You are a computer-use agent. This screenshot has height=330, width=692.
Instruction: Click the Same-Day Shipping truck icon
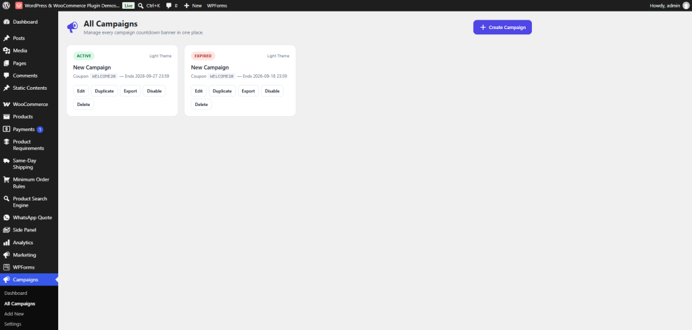6,161
